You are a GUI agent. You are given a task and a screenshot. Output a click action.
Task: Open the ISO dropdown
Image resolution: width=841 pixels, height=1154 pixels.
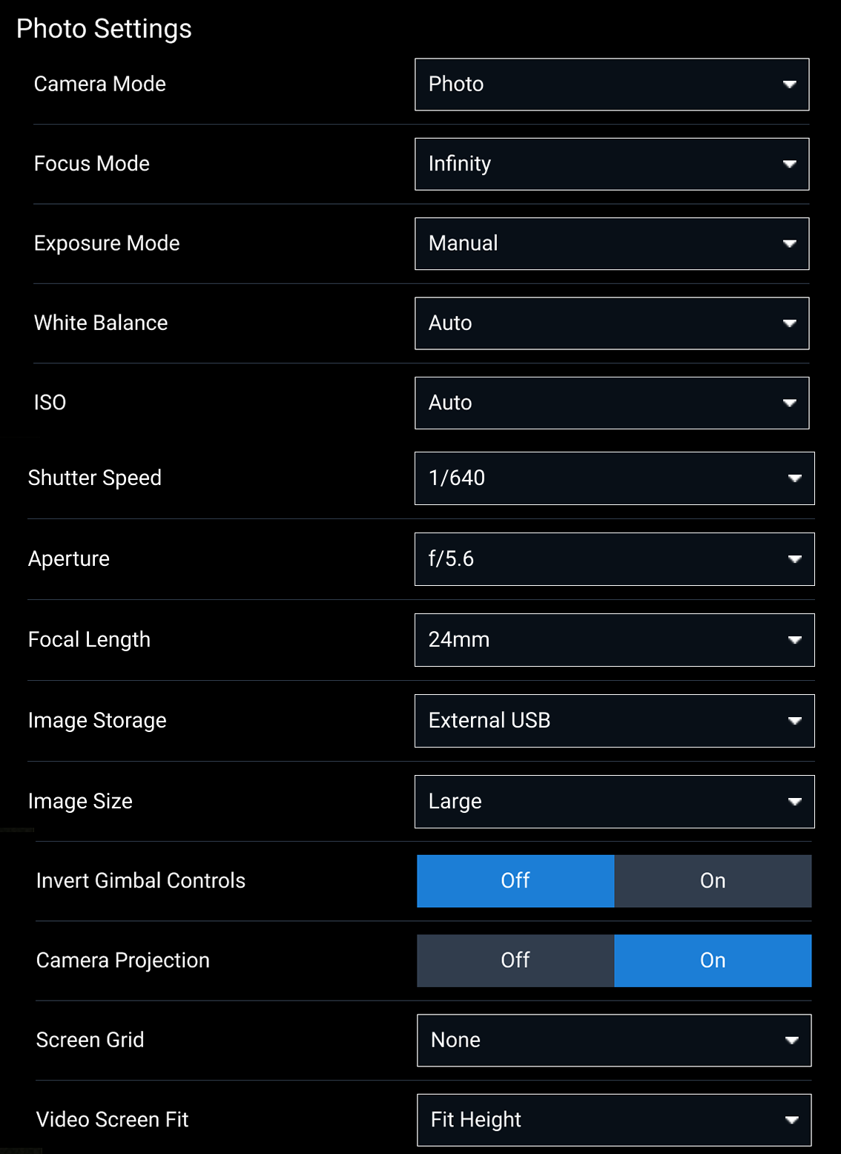point(611,403)
